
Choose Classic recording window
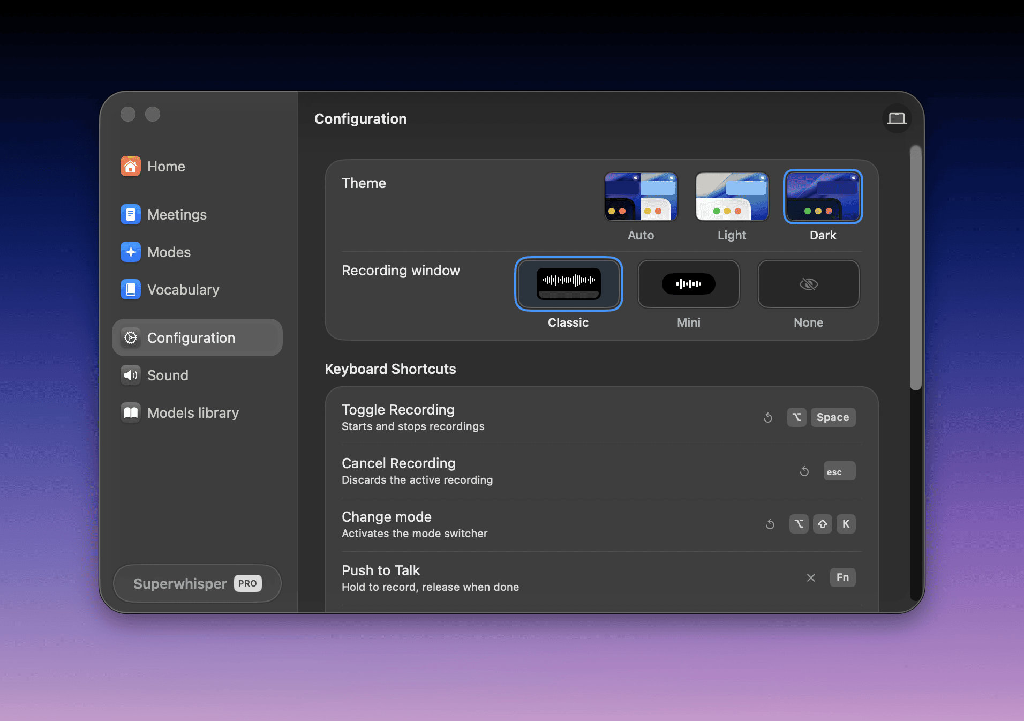pyautogui.click(x=568, y=284)
